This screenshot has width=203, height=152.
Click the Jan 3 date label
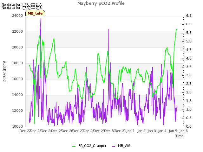pyautogui.click(x=152, y=131)
